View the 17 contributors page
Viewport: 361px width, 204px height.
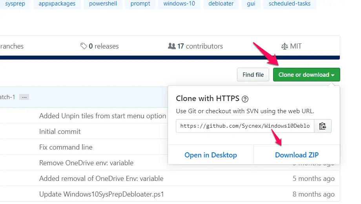click(x=195, y=46)
